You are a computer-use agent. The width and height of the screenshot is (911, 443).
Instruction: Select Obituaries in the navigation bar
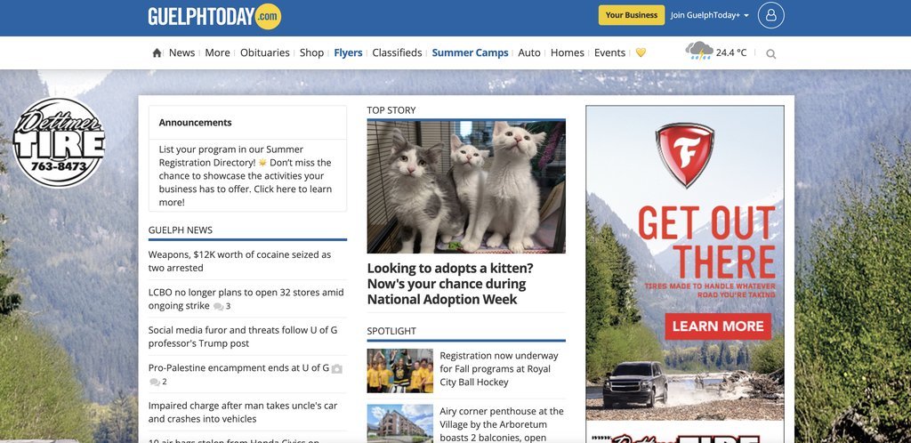tap(265, 52)
